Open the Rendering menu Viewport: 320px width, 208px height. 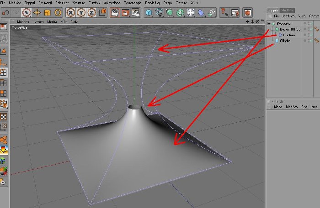pyautogui.click(x=152, y=3)
